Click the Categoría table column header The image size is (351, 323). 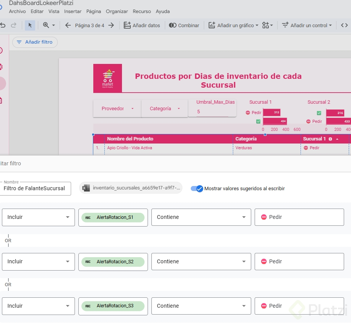coord(246,139)
